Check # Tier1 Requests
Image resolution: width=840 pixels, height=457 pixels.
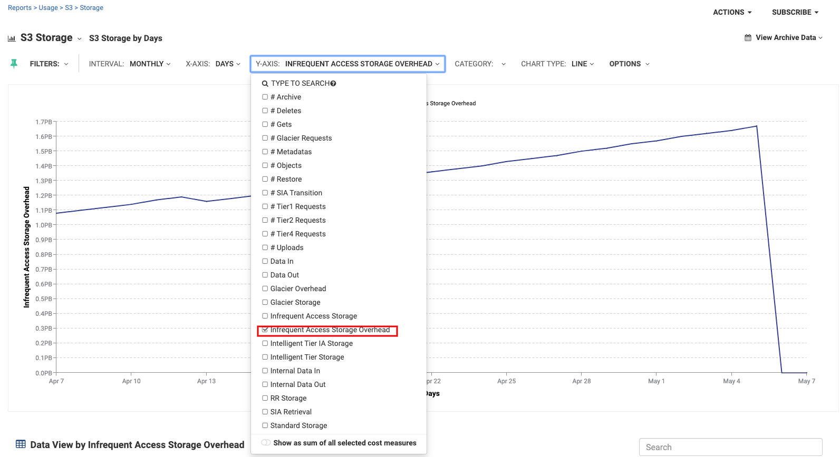pos(265,206)
